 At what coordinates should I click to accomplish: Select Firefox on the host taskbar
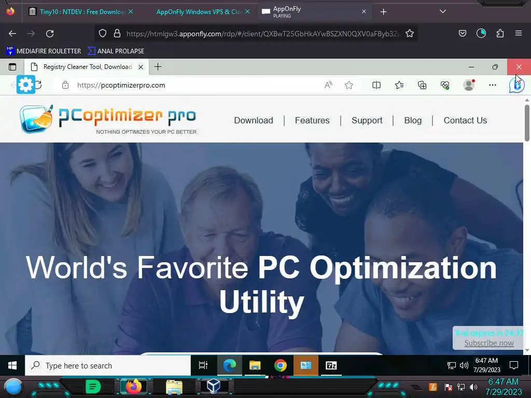click(133, 387)
